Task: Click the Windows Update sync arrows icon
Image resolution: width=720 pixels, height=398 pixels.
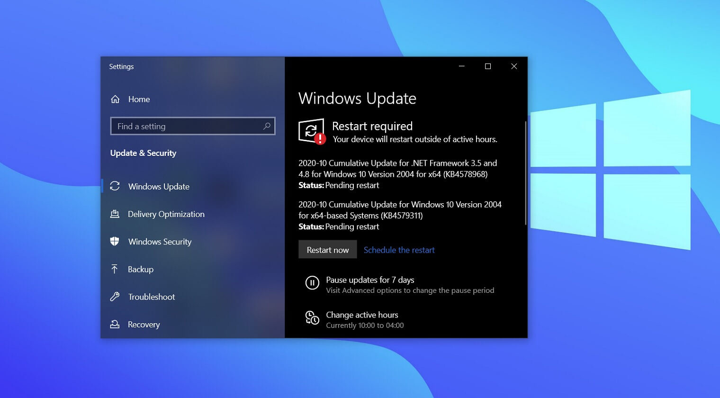Action: pyautogui.click(x=115, y=186)
